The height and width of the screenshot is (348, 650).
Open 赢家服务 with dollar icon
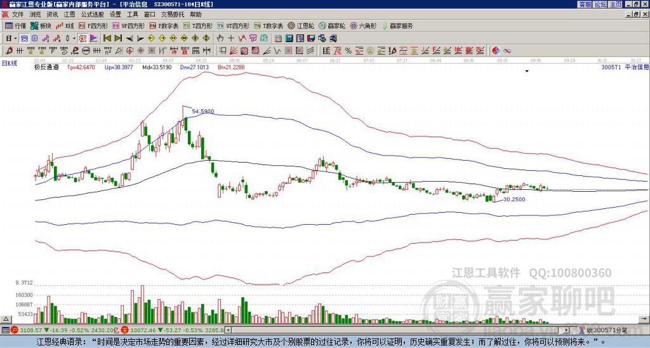pyautogui.click(x=397, y=25)
